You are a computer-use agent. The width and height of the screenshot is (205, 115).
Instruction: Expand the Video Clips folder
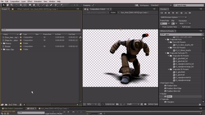[2, 50]
